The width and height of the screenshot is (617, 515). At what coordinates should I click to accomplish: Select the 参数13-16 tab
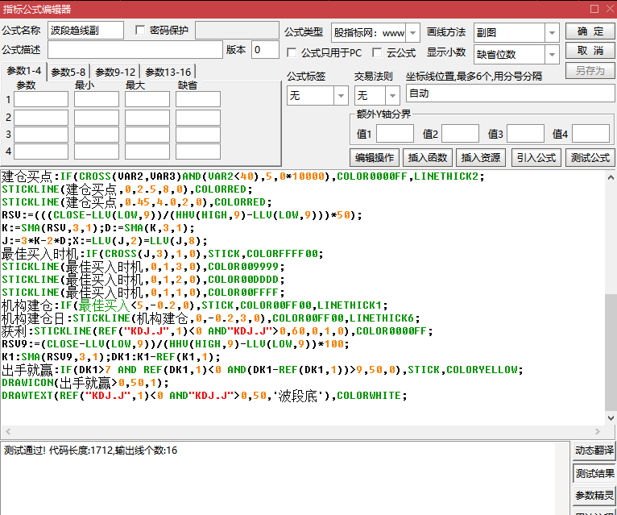168,72
